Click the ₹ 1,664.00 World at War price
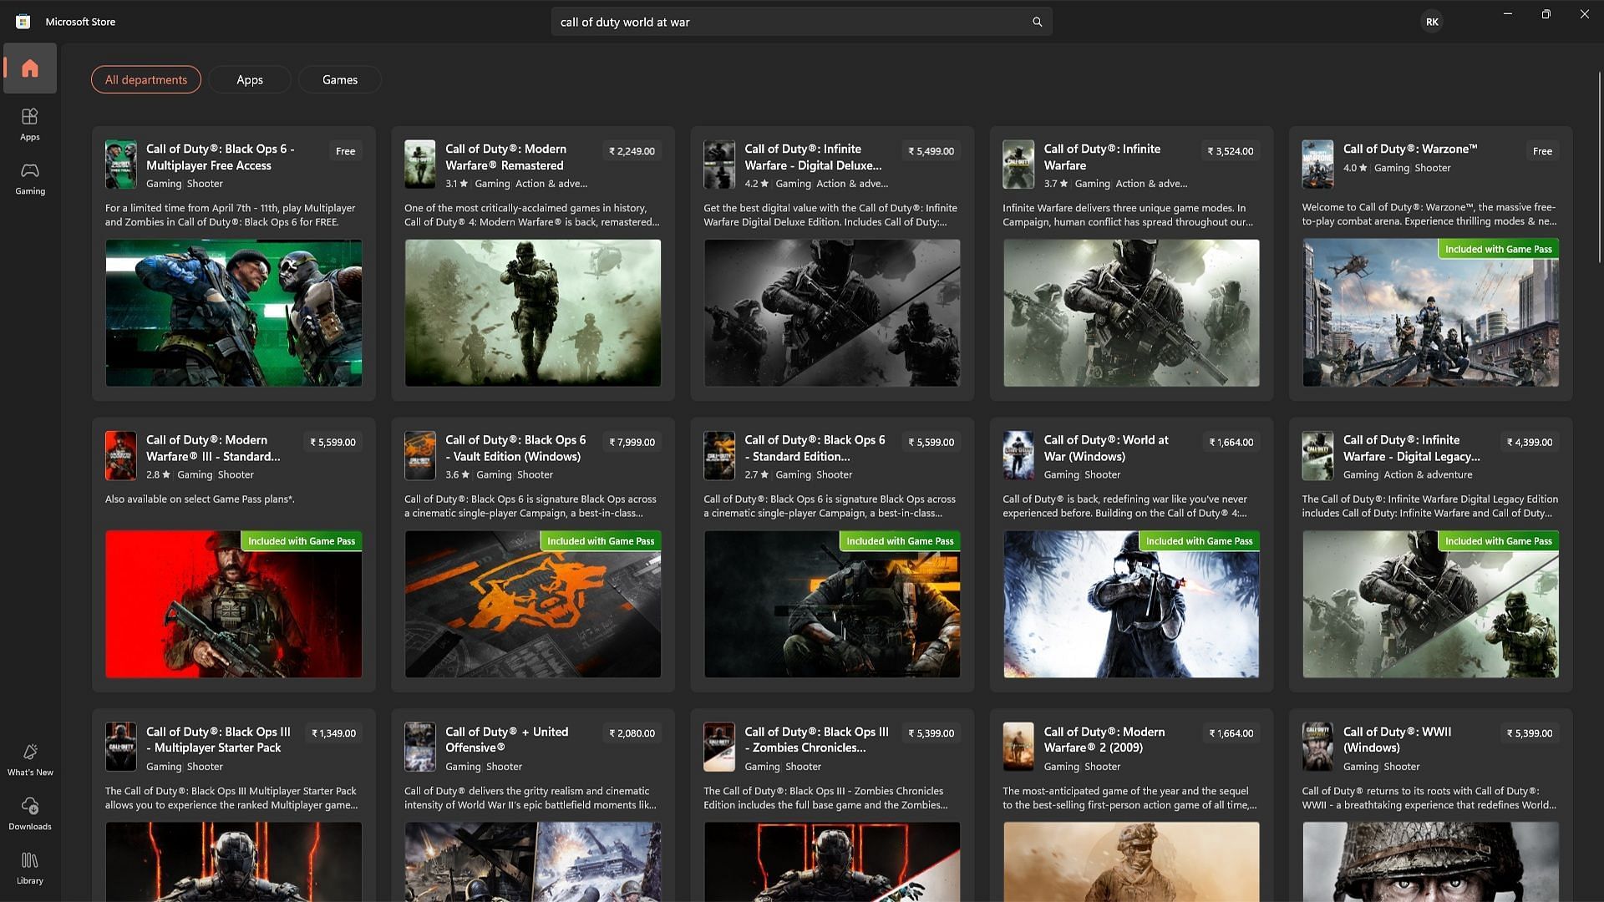Viewport: 1604px width, 902px height. (x=1231, y=442)
